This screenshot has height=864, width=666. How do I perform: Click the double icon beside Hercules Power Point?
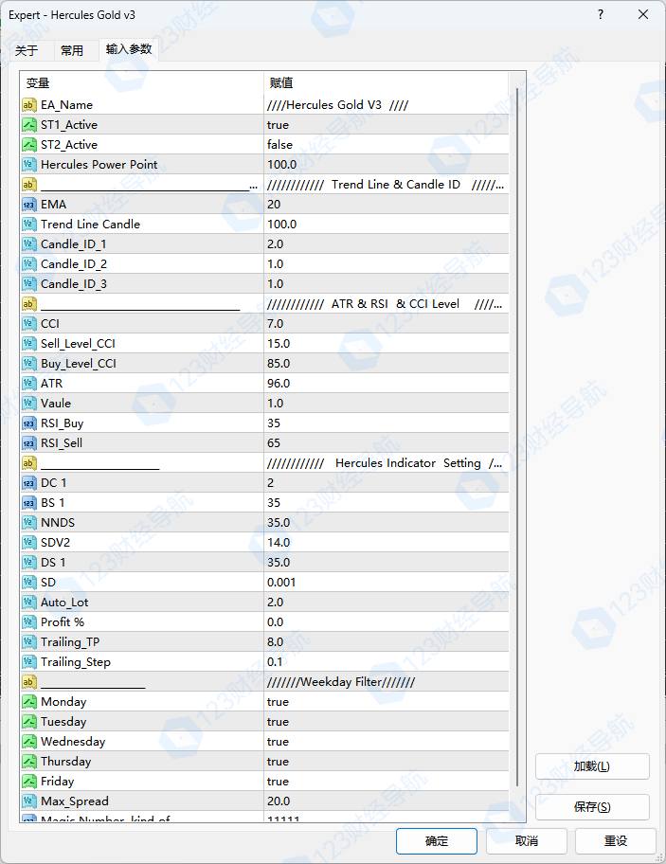point(29,164)
